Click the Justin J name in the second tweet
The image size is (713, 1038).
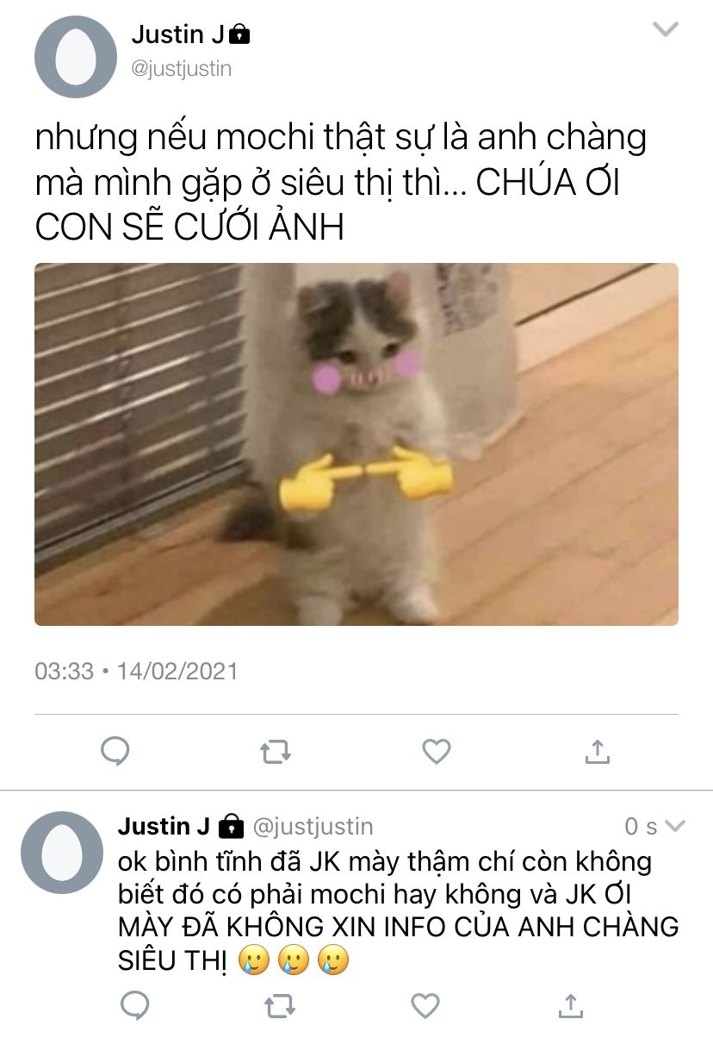coord(164,826)
